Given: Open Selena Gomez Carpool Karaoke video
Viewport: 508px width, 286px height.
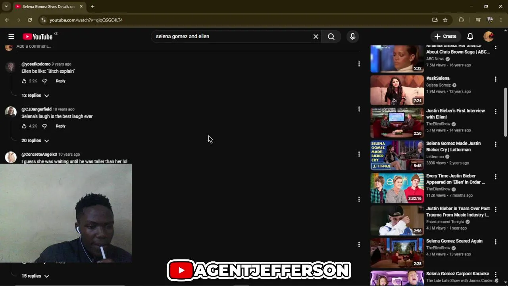Looking at the screenshot, I should [x=397, y=278].
